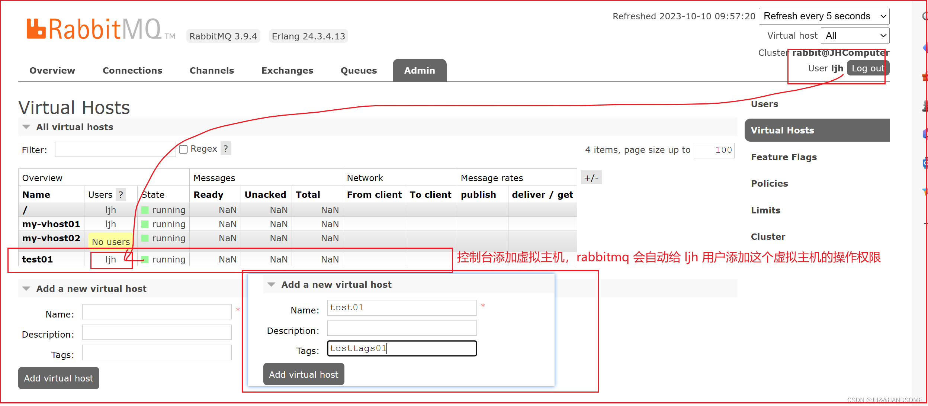The width and height of the screenshot is (928, 406).
Task: Click Add virtual host in the inset form
Action: (304, 374)
